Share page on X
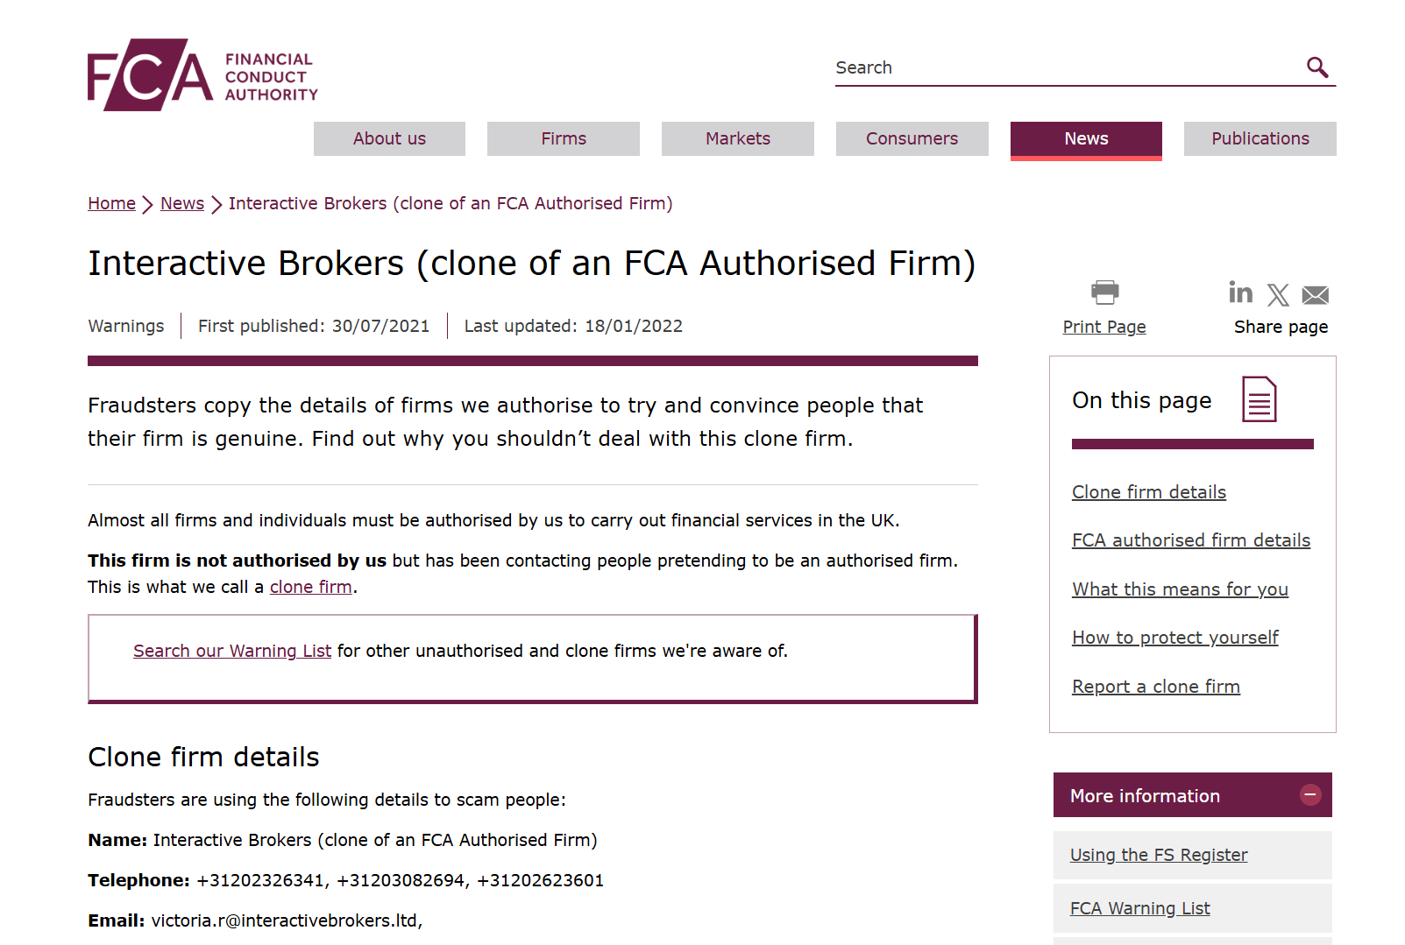 (x=1278, y=295)
